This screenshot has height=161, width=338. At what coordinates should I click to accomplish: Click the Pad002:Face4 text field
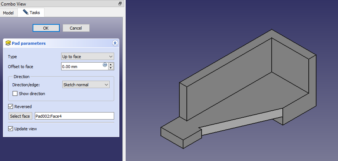pyautogui.click(x=74, y=116)
